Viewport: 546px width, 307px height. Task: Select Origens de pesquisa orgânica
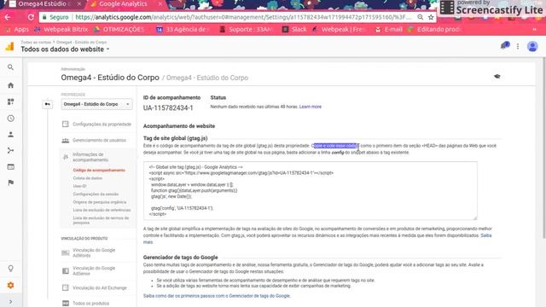[100, 202]
